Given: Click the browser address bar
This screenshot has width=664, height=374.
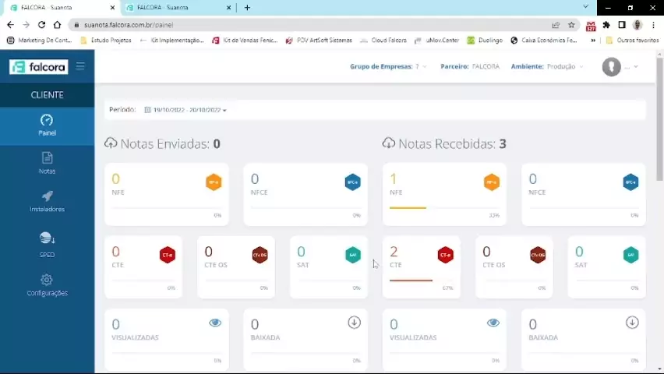Looking at the screenshot, I should tap(312, 25).
